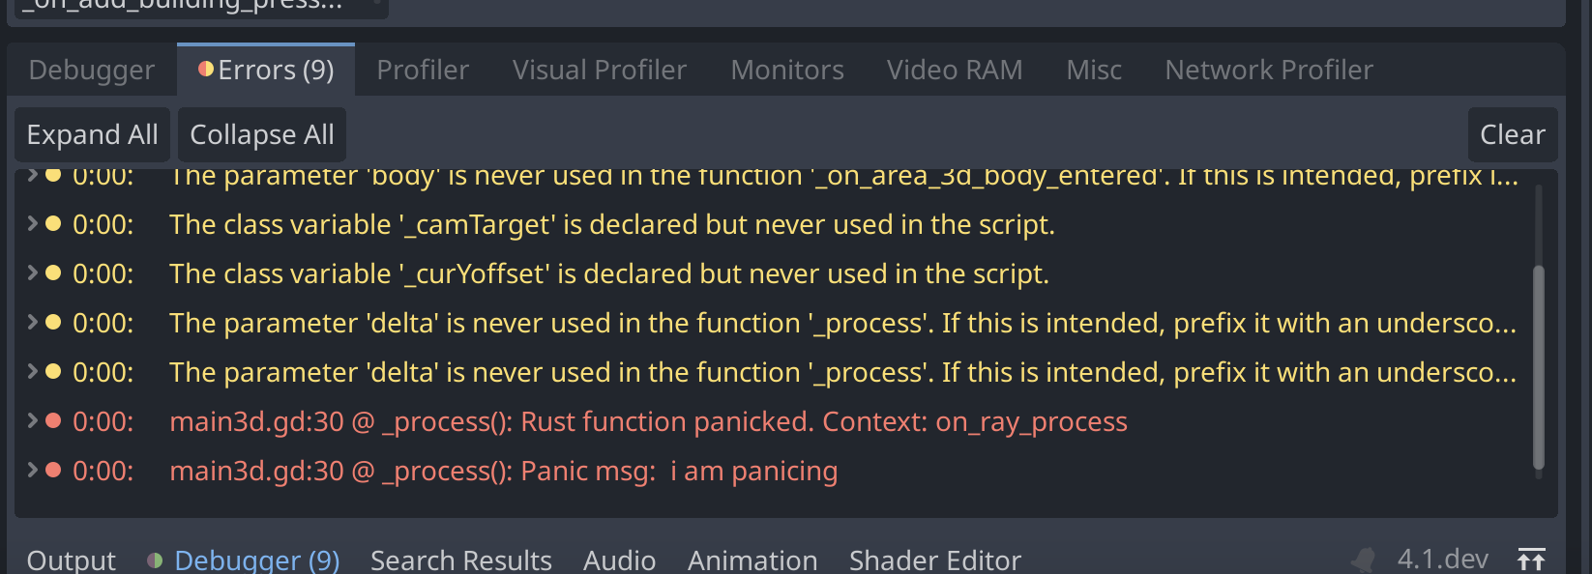Click the Clear button

pos(1512,133)
